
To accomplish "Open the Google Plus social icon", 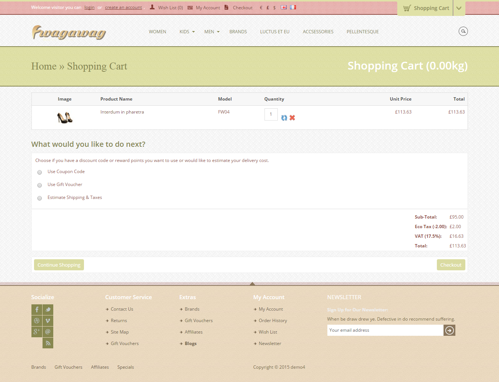I will [x=37, y=332].
